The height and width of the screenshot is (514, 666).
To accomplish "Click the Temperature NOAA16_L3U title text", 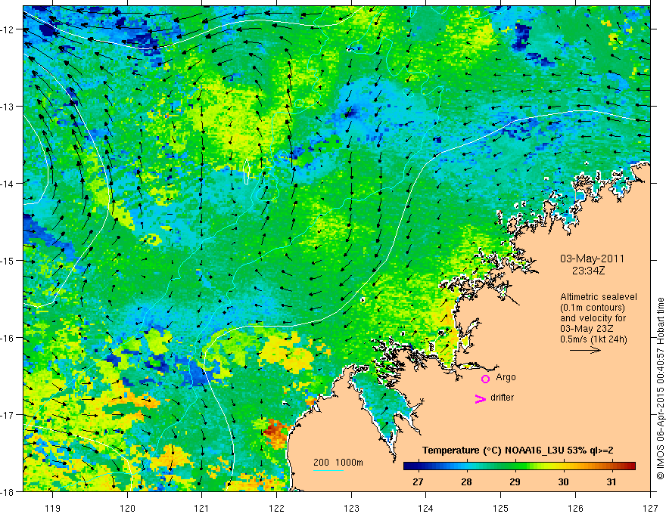I will click(518, 451).
